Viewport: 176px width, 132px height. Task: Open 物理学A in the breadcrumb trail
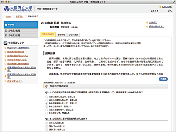pyautogui.click(x=19, y=17)
